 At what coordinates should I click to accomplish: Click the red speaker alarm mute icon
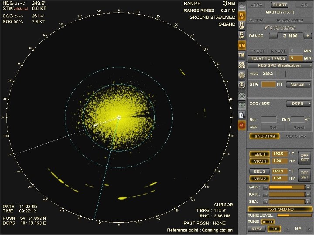pos(242,125)
